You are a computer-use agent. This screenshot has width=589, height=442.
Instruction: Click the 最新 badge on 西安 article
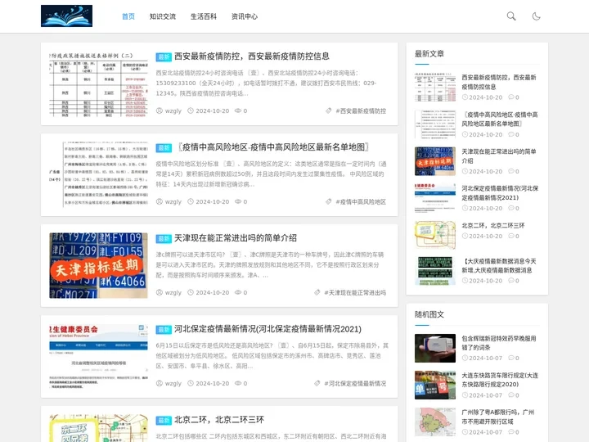[164, 57]
